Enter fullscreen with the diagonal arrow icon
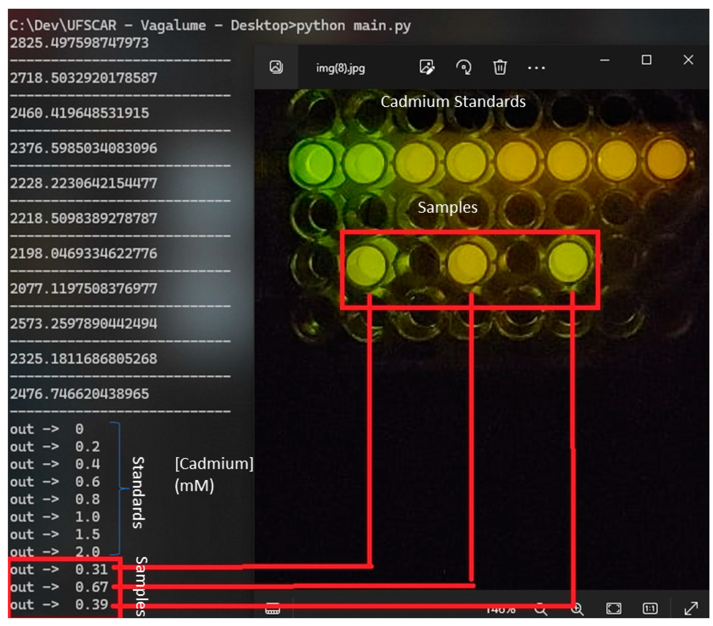This screenshot has height=626, width=713. point(691,609)
